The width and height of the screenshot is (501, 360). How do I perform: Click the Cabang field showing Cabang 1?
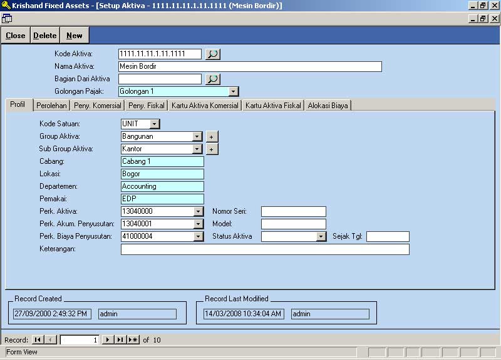(x=162, y=161)
